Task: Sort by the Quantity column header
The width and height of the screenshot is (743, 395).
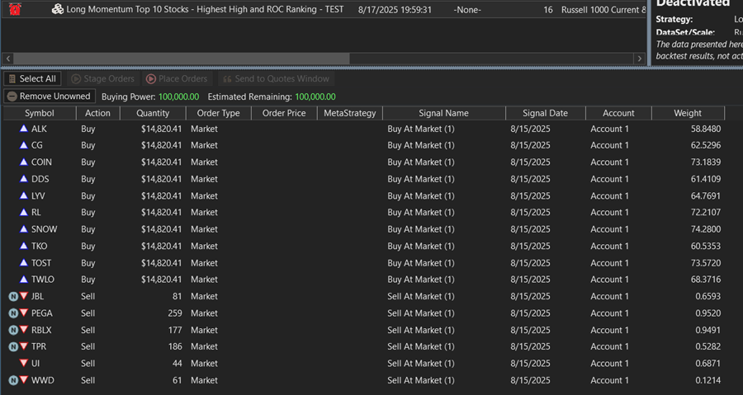Action: tap(153, 114)
